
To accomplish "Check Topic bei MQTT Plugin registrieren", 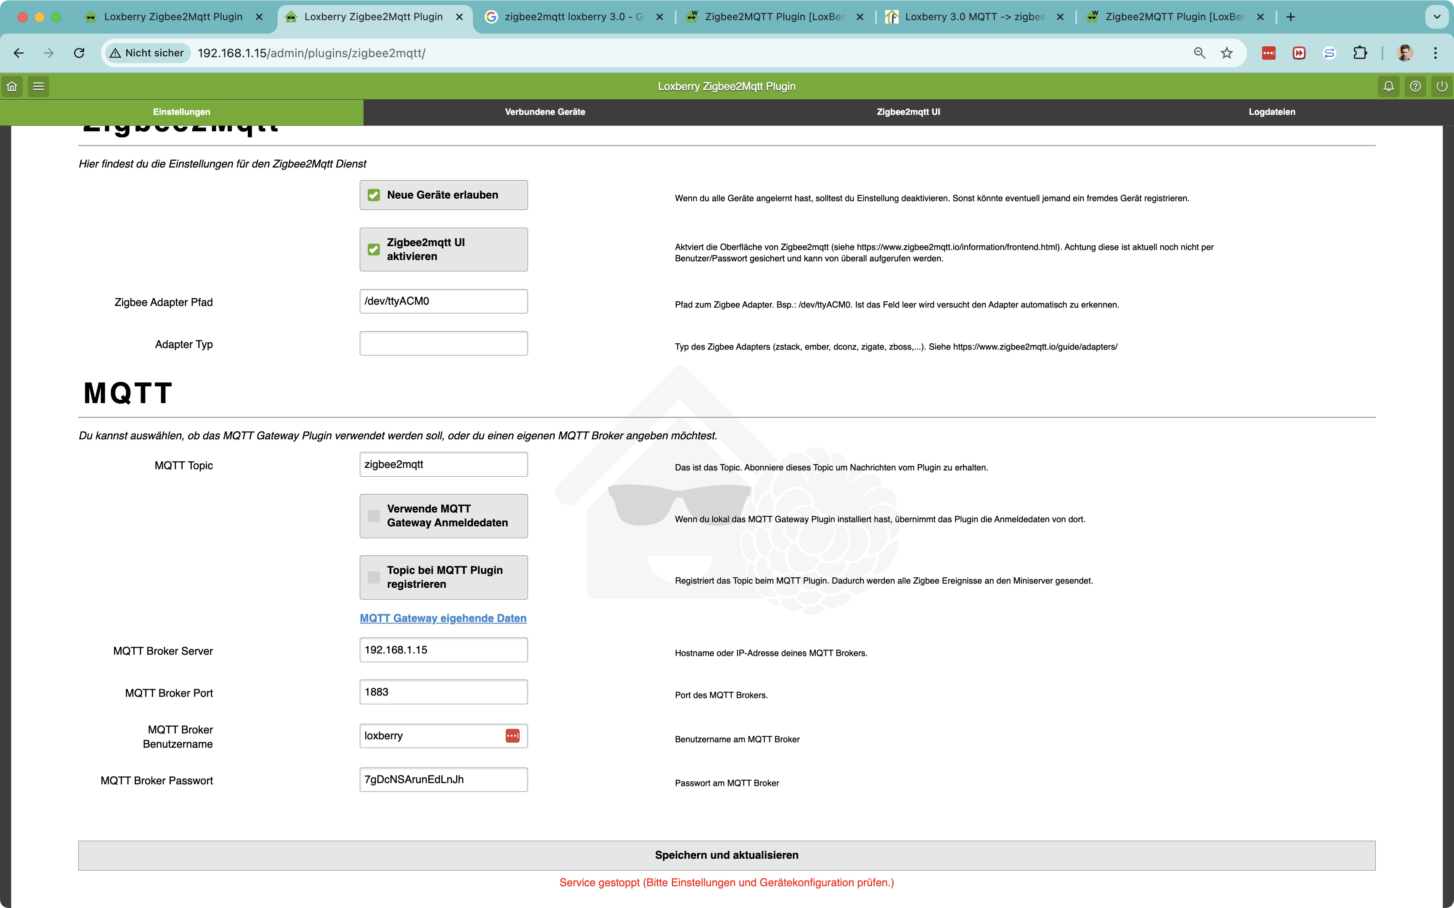I will pyautogui.click(x=374, y=577).
